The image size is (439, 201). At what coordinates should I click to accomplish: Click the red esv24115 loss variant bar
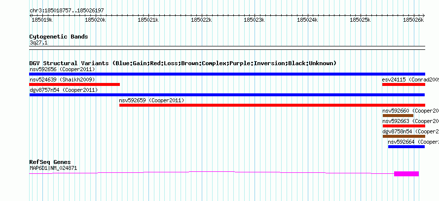(403, 84)
